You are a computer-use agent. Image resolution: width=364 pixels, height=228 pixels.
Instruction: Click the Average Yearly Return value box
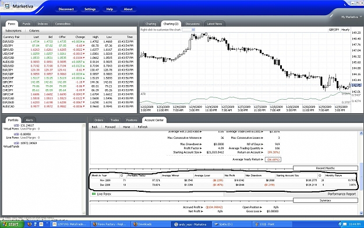coord(273,159)
